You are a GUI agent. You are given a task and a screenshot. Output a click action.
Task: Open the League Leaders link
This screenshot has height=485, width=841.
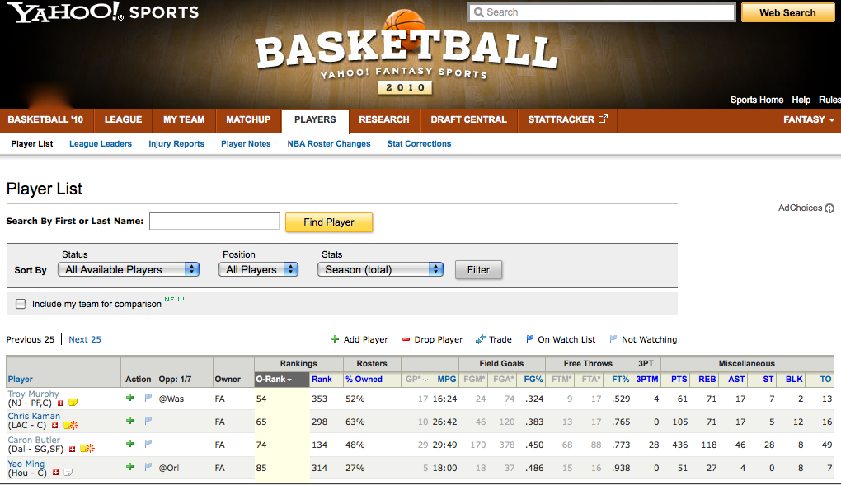101,143
